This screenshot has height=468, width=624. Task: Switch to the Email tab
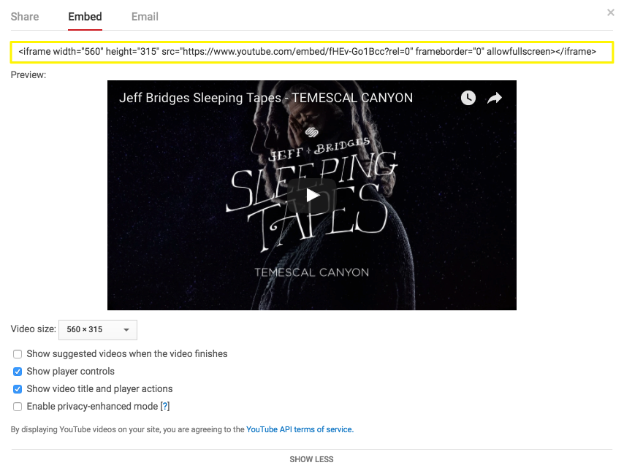pos(145,17)
